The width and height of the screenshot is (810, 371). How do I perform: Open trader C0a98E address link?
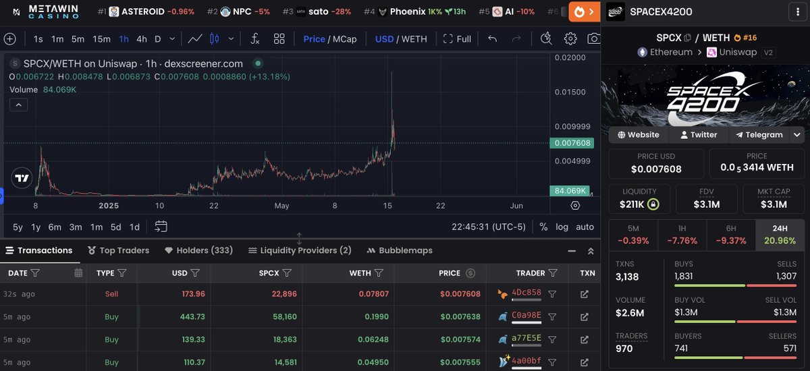point(526,317)
